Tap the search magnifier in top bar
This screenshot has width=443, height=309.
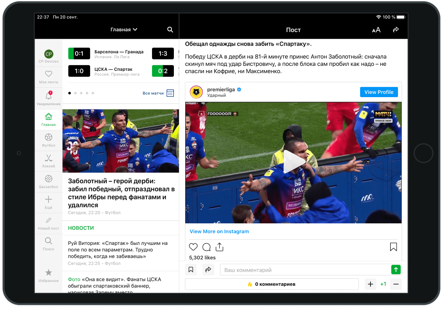pyautogui.click(x=170, y=30)
